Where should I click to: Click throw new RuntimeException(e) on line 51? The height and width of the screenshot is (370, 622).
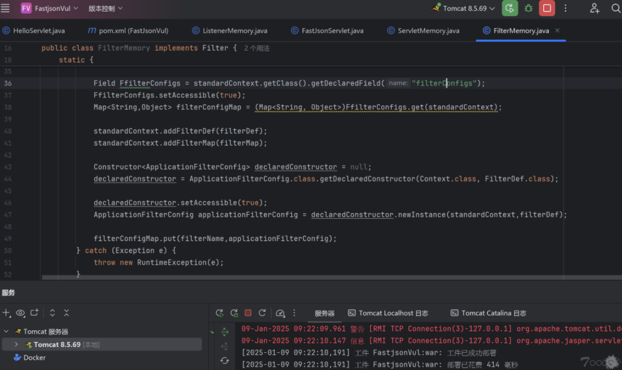coord(159,262)
